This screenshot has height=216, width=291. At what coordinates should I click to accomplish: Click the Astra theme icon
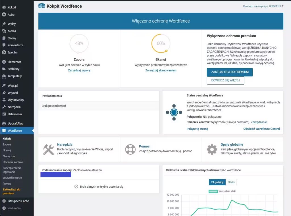click(x=4, y=14)
